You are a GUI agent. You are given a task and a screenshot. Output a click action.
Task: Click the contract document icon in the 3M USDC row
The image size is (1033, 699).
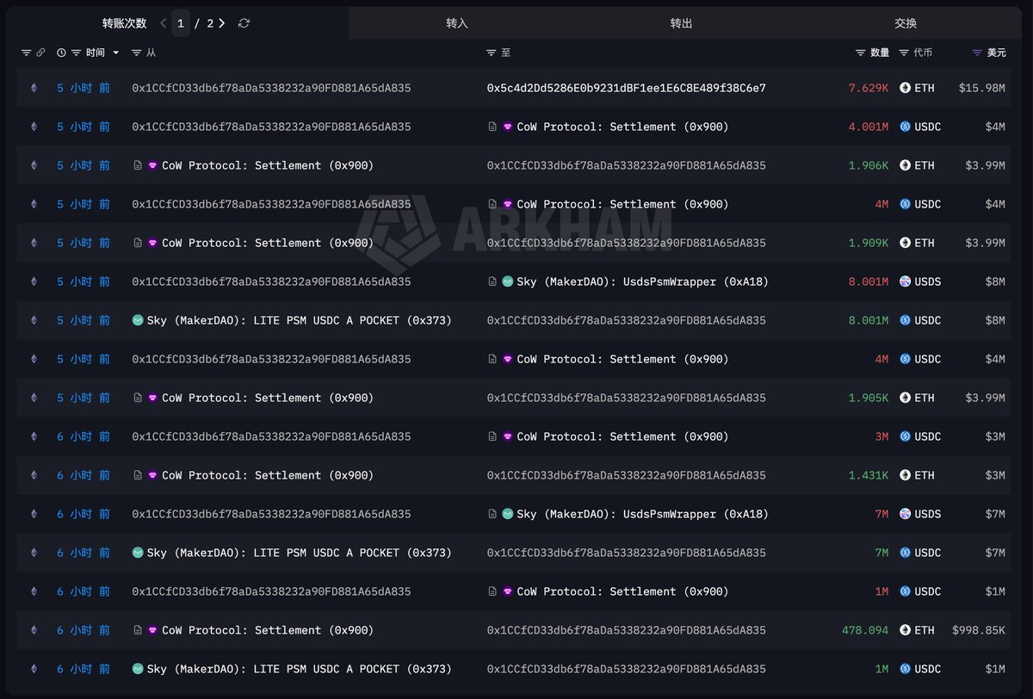[x=492, y=436]
